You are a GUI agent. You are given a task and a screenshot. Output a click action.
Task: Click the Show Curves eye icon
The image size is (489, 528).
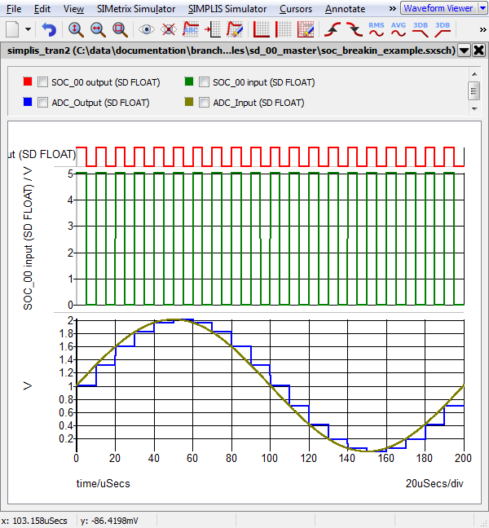point(147,29)
